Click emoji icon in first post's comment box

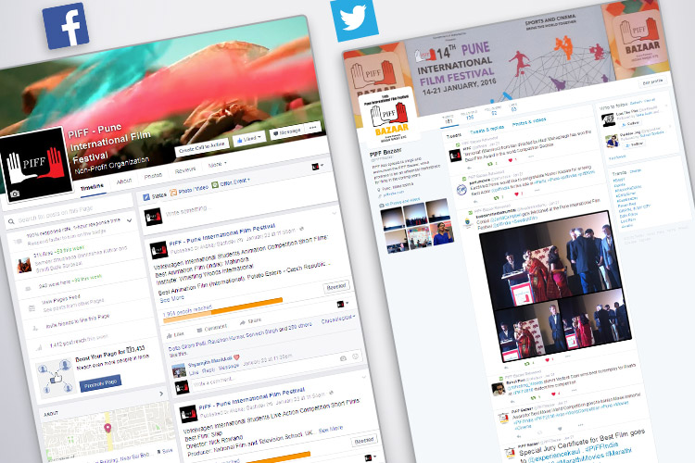pos(356,357)
